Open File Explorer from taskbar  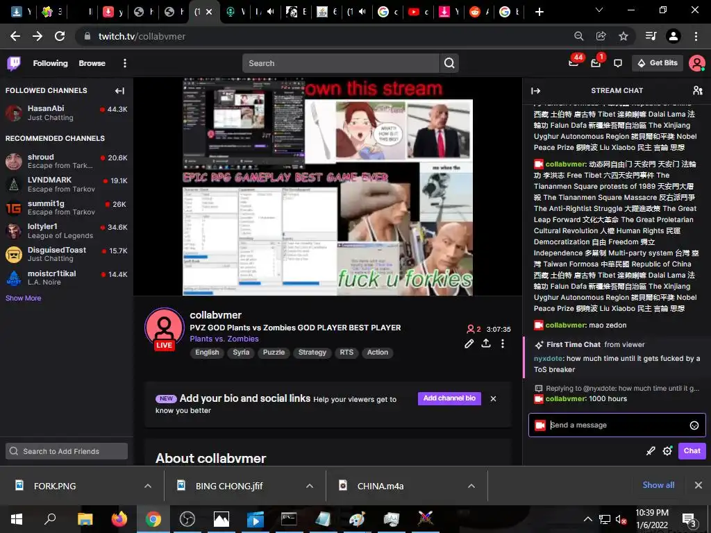[x=85, y=519]
